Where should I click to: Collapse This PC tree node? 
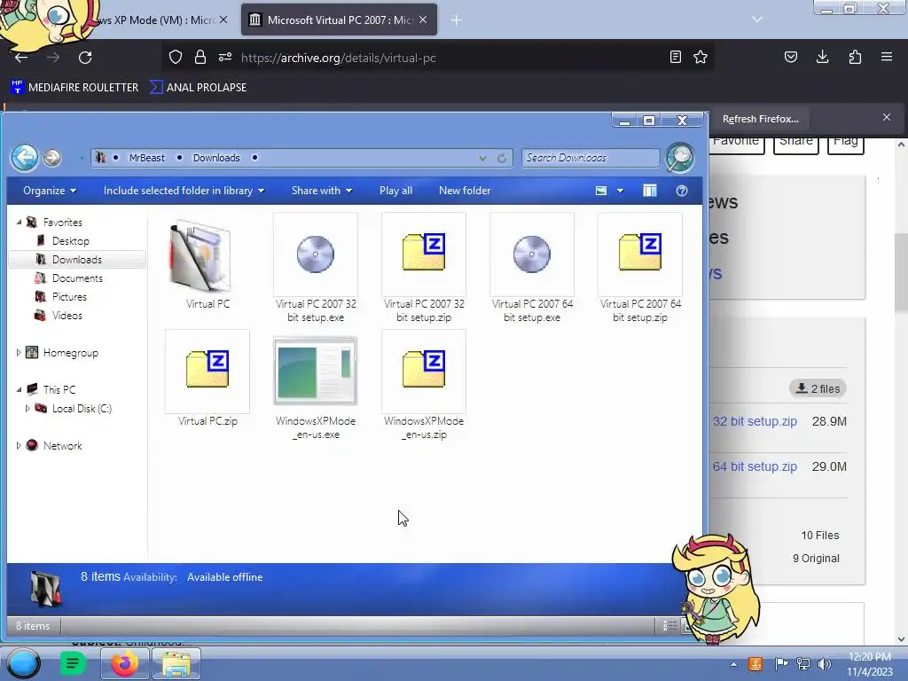[x=20, y=390]
